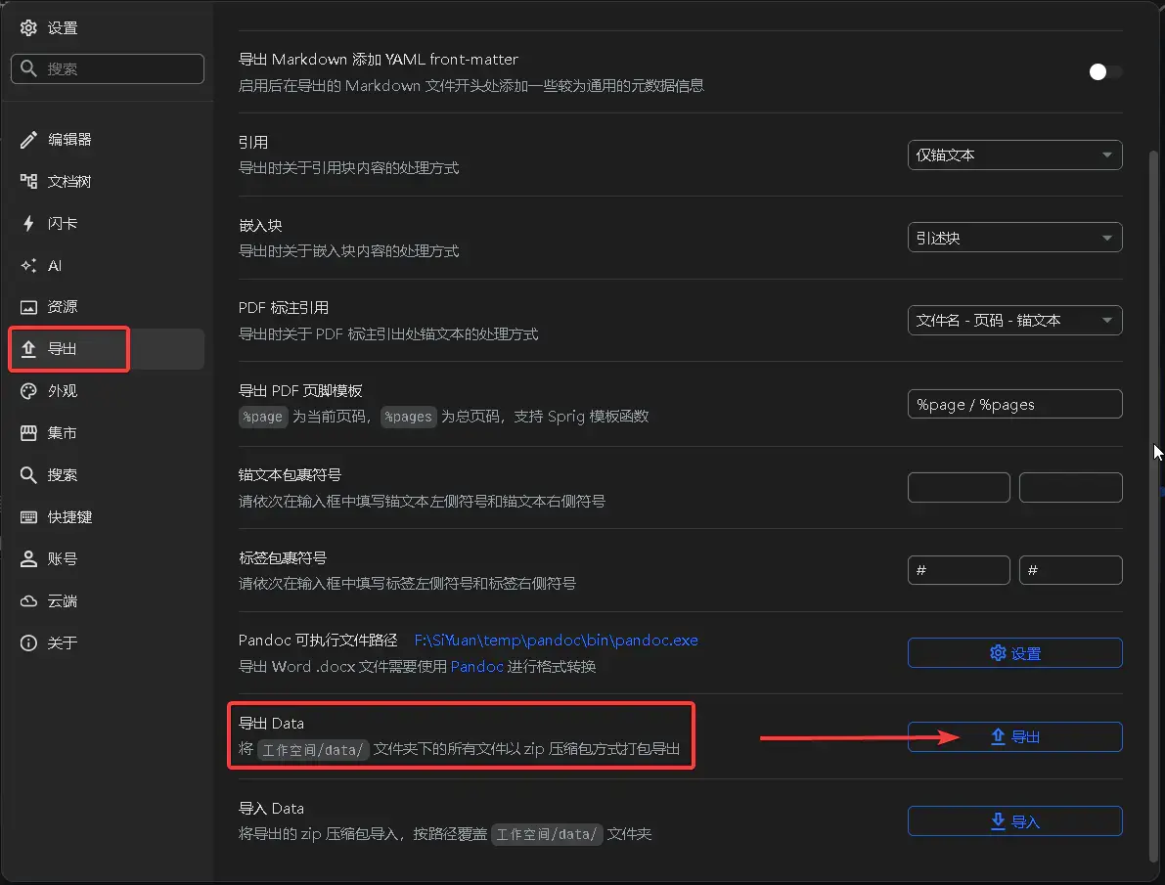Open the PDF 标注引用 format dropdown
Viewport: 1165px width, 885px height.
tap(1014, 320)
